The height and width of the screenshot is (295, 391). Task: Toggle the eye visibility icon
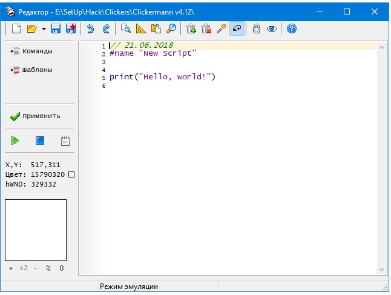272,29
